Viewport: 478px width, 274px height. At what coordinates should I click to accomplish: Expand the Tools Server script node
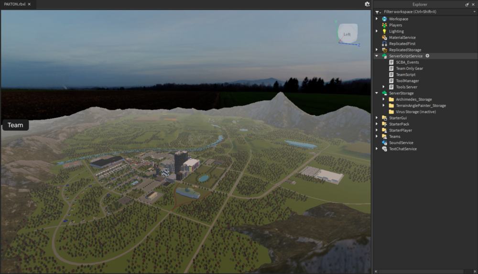(384, 87)
